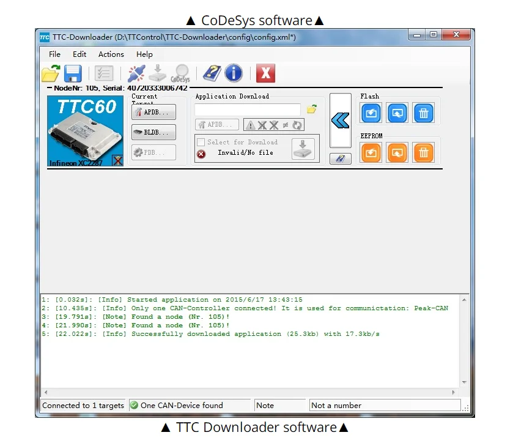The width and height of the screenshot is (524, 446).
Task: Click the 'Note' status bar entry
Action: 279,405
